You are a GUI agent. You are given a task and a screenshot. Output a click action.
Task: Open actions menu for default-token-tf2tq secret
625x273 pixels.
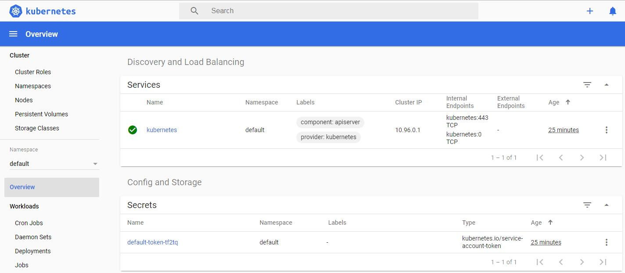click(606, 242)
